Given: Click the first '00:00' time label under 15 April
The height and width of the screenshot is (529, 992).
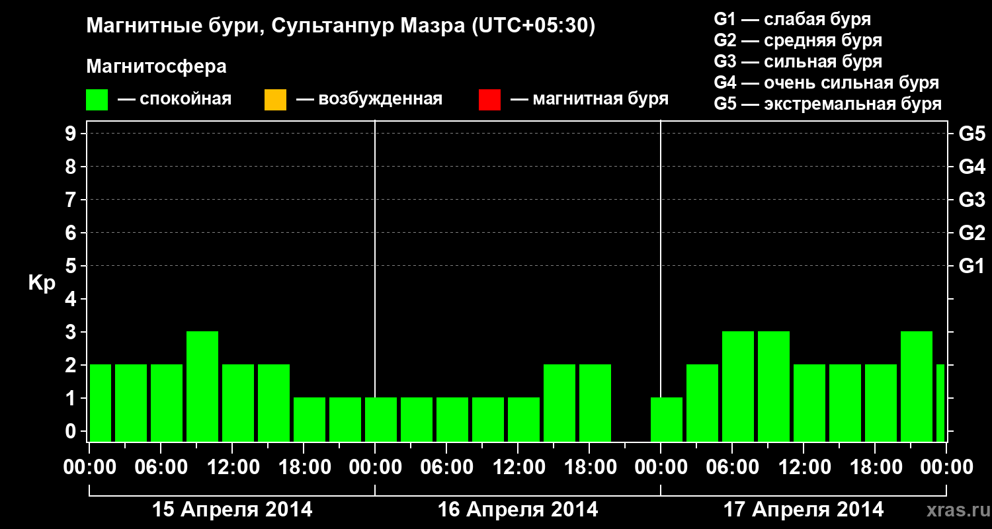Looking at the screenshot, I should click(89, 468).
